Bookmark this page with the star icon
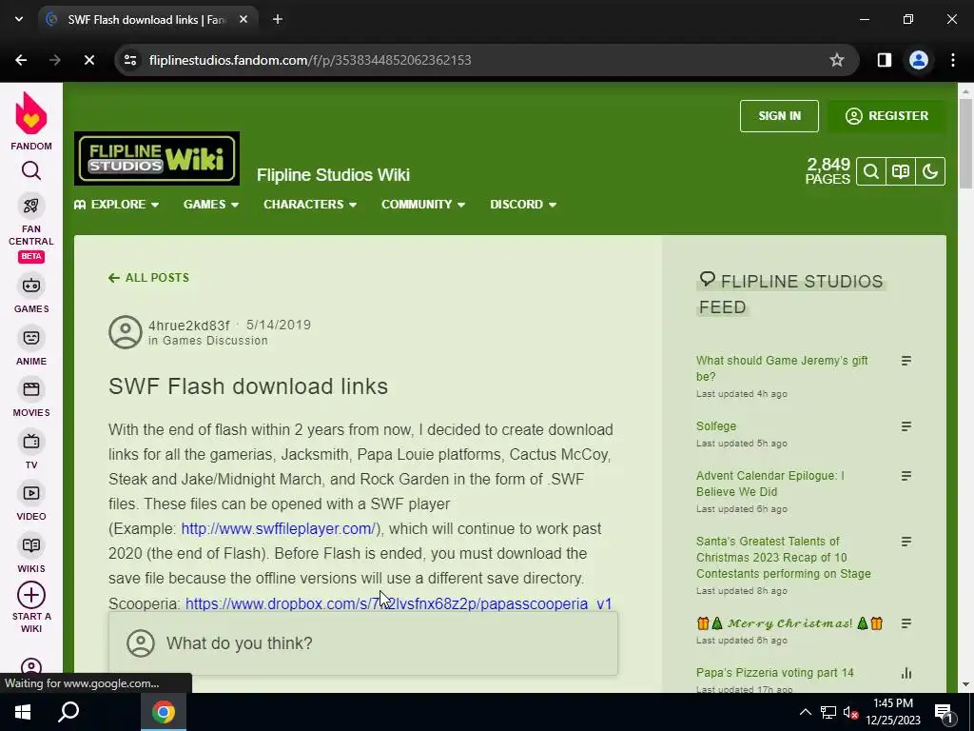Viewport: 974px width, 731px height. point(837,60)
